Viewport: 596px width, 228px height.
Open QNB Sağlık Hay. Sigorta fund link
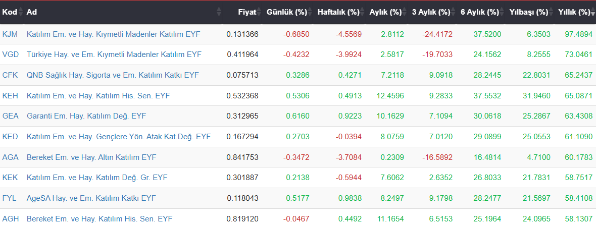point(113,75)
